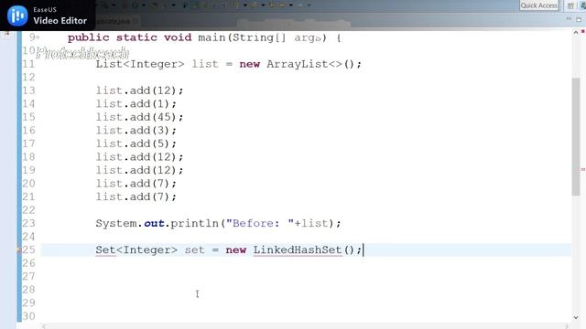Click the 'main' method name on line 9

coord(212,37)
